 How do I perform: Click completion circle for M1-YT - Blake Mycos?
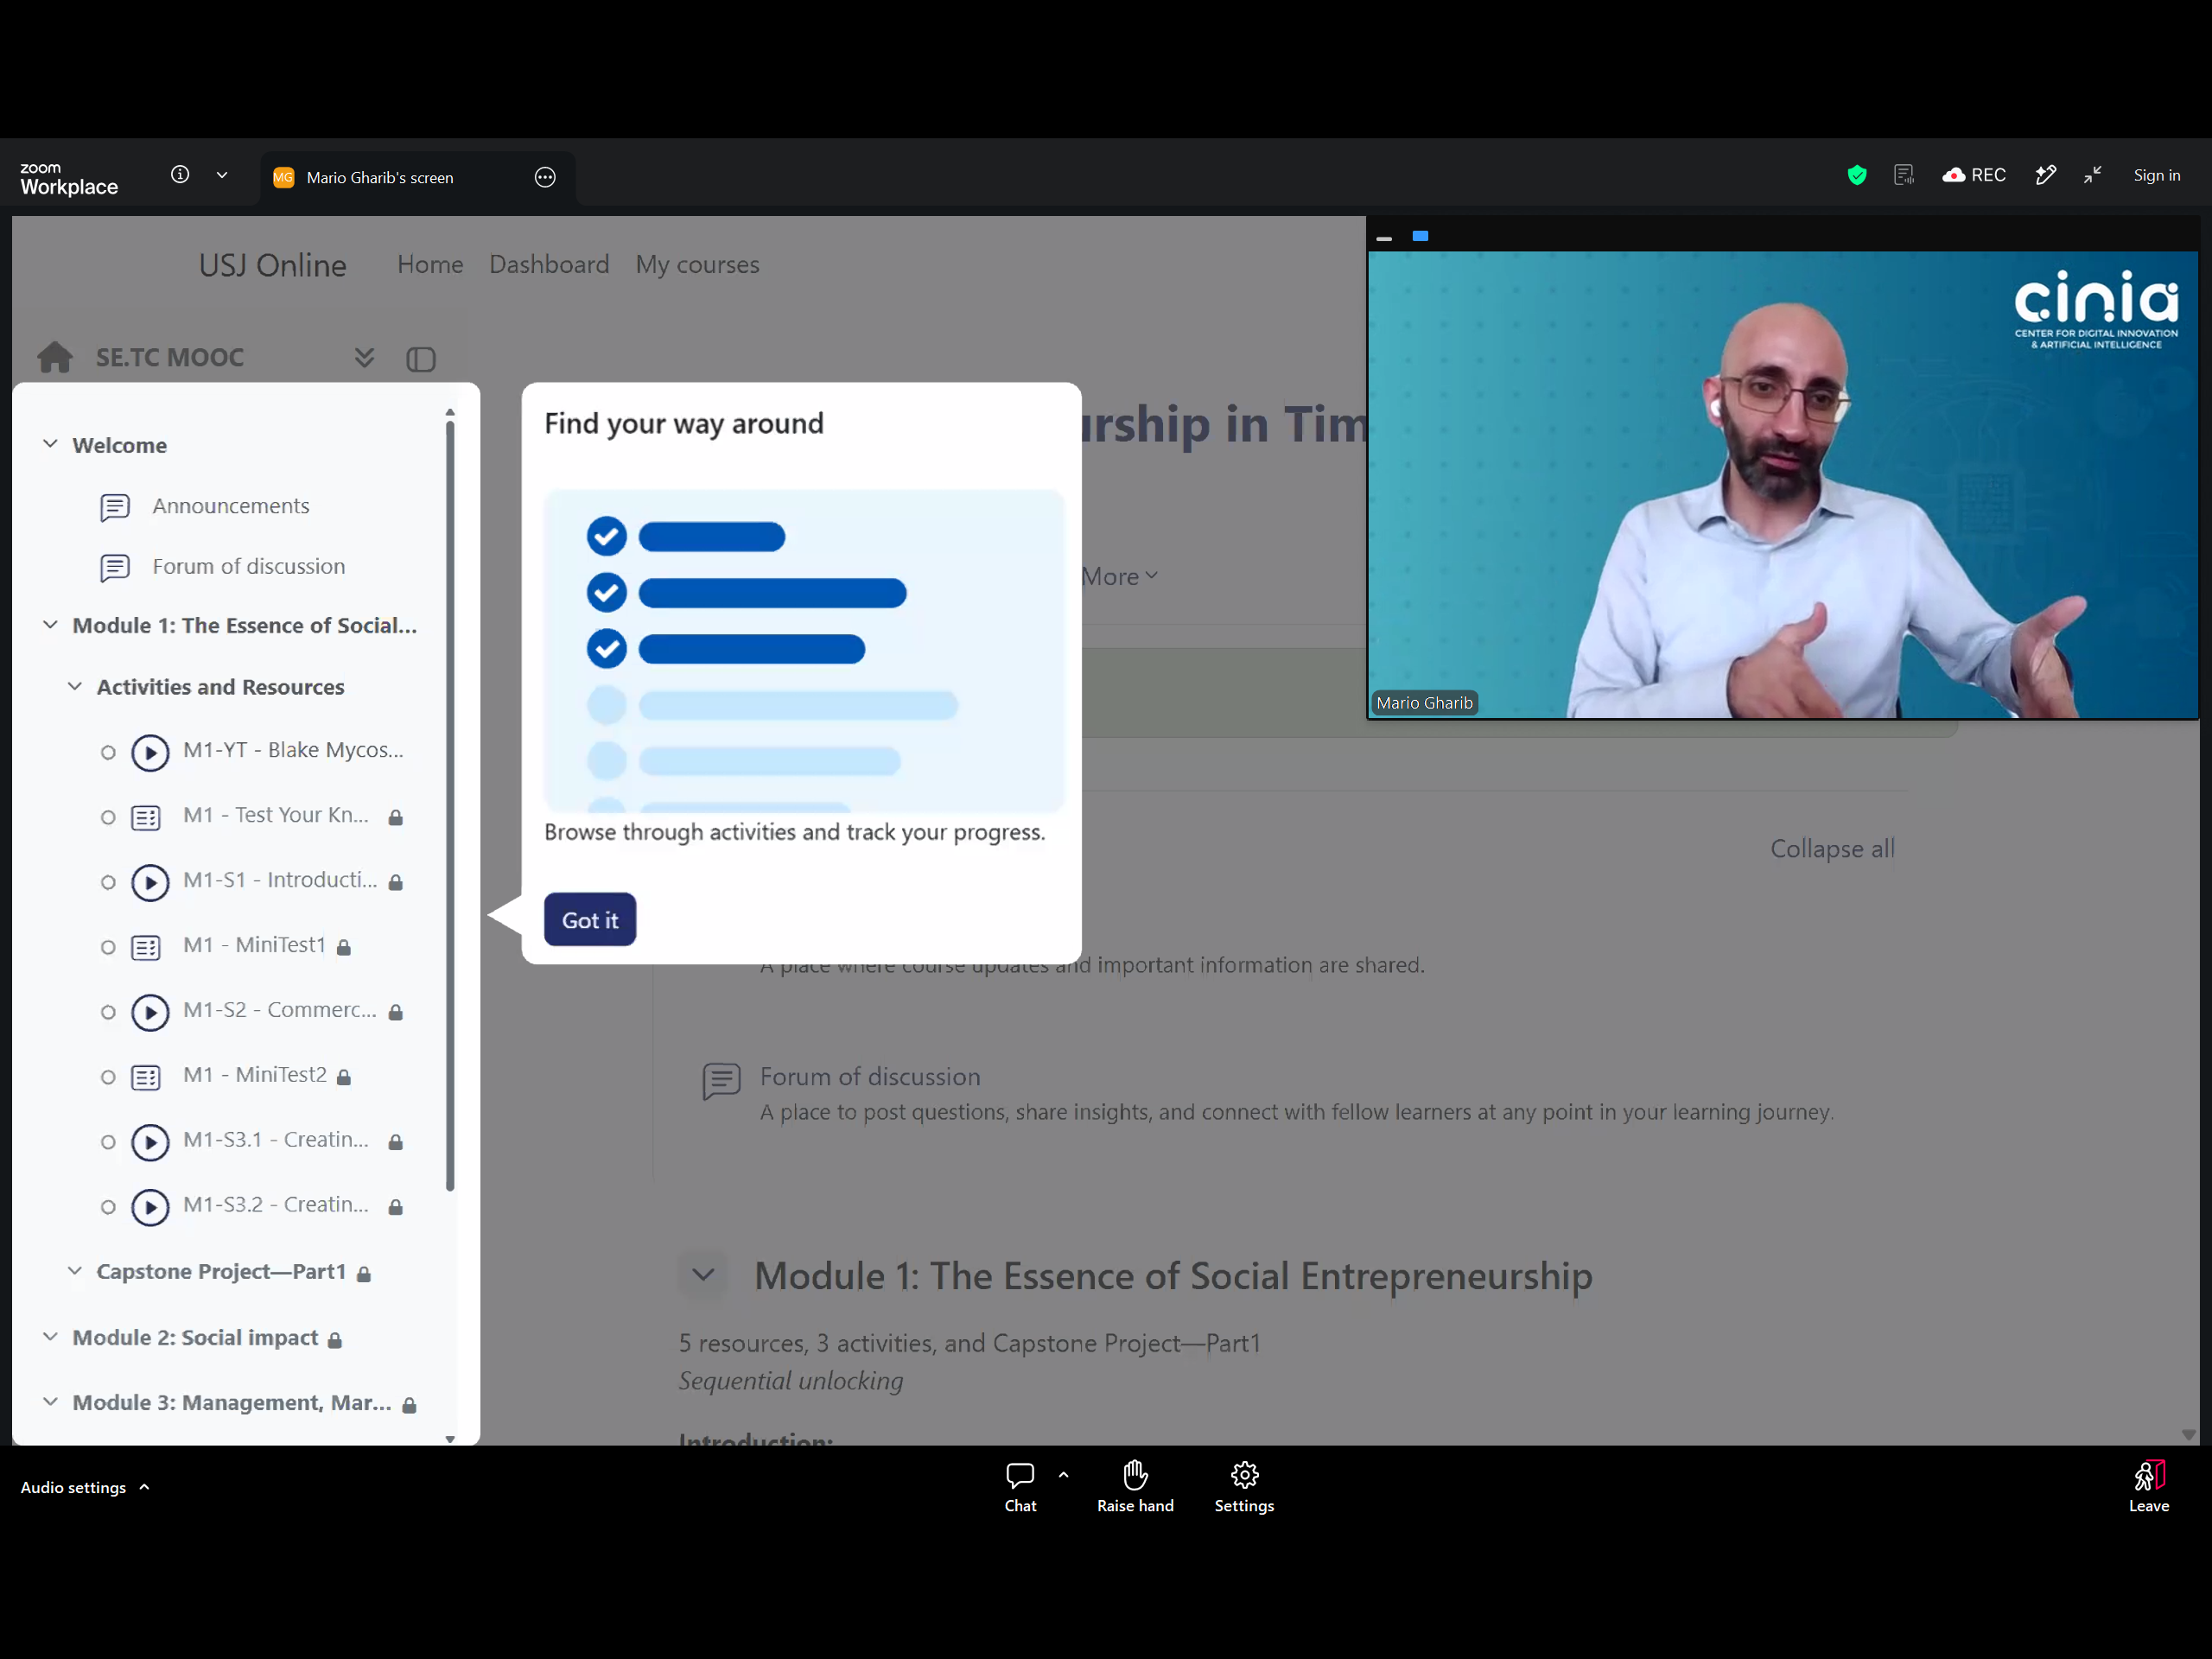[108, 752]
